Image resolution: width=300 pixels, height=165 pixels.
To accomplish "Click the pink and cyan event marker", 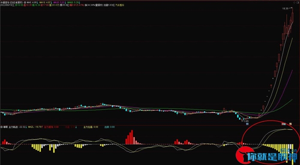I will [x=284, y=124].
